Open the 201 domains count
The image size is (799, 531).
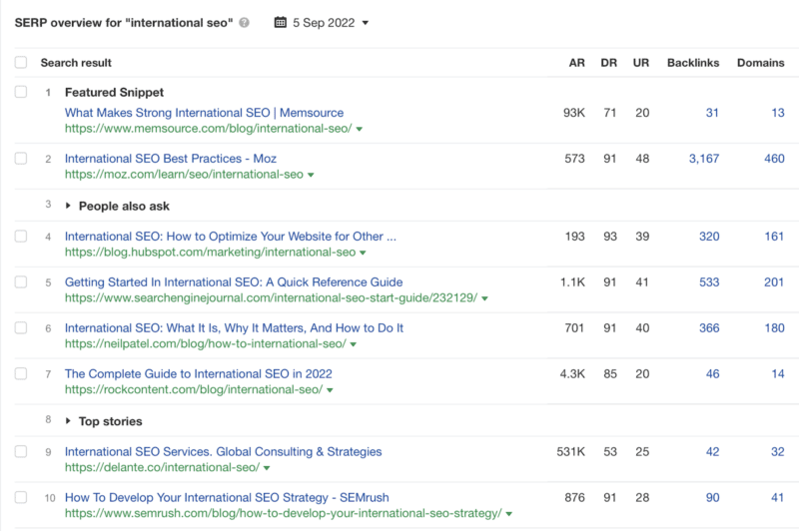(774, 282)
